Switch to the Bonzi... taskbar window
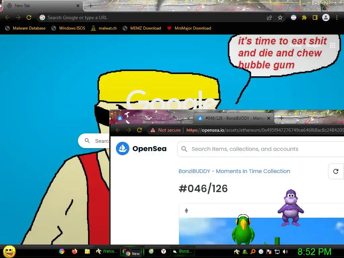The height and width of the screenshot is (258, 344). click(182, 251)
